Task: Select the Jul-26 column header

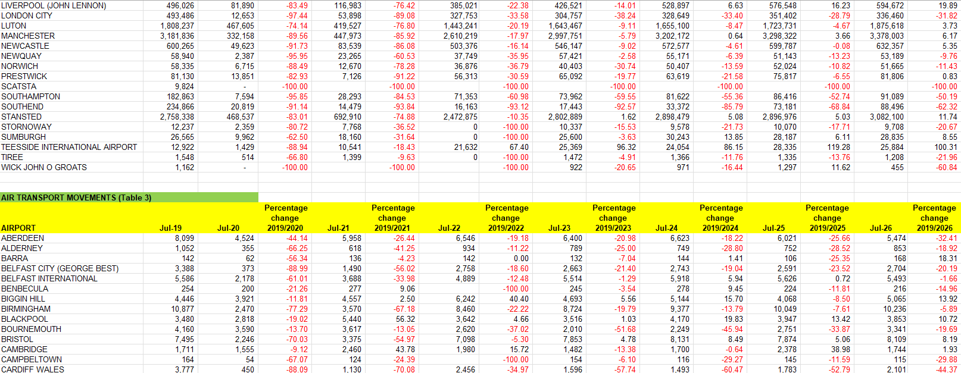Action: pyautogui.click(x=881, y=228)
